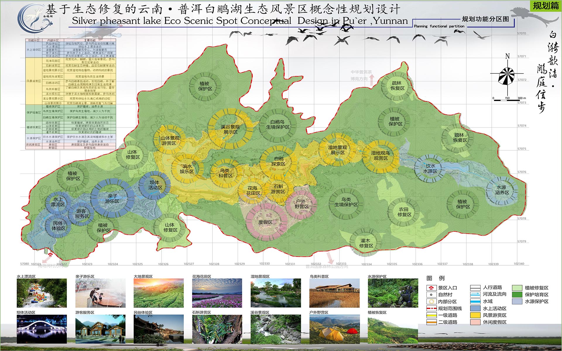This screenshot has height=351, width=562.
Task: Open the 湿地景观区 wetland photo thumbnail
Action: pyautogui.click(x=276, y=293)
